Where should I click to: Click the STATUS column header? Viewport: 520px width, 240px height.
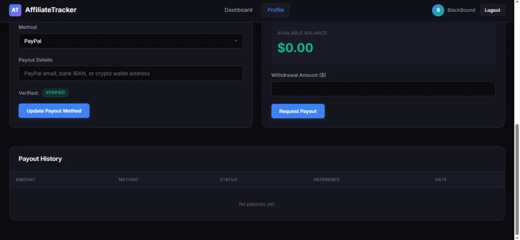[228, 179]
